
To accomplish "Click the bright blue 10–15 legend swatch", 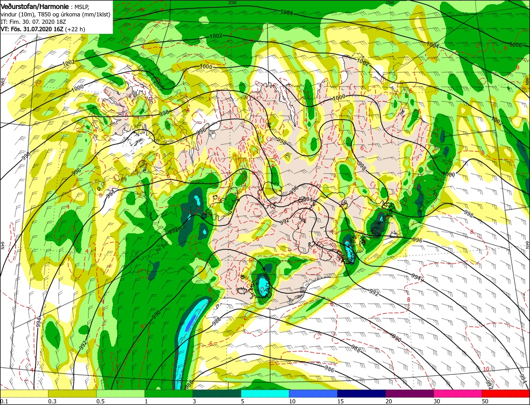I will 313,393.
